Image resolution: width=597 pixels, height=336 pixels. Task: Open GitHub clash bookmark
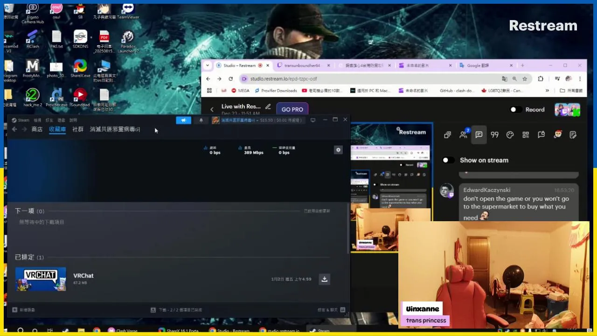pyautogui.click(x=456, y=91)
